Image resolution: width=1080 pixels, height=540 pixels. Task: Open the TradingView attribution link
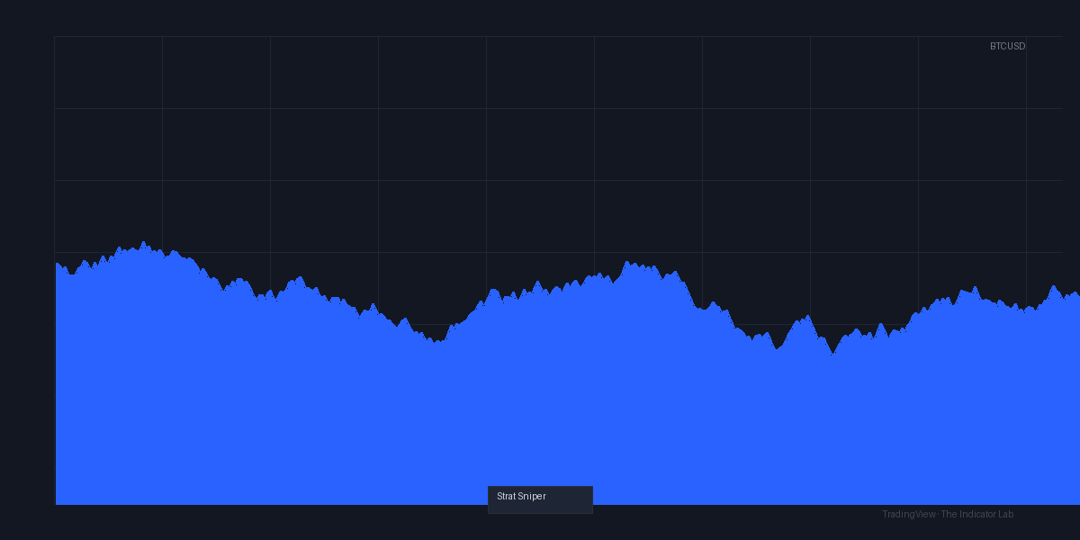(x=947, y=514)
